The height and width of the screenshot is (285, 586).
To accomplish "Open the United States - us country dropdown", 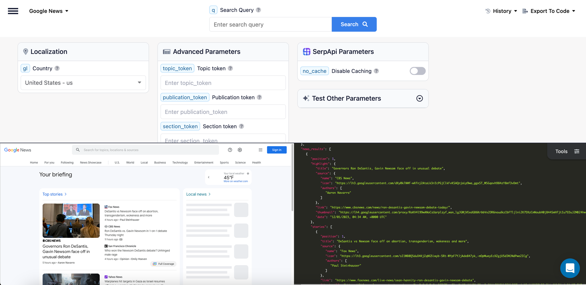I will 83,83.
